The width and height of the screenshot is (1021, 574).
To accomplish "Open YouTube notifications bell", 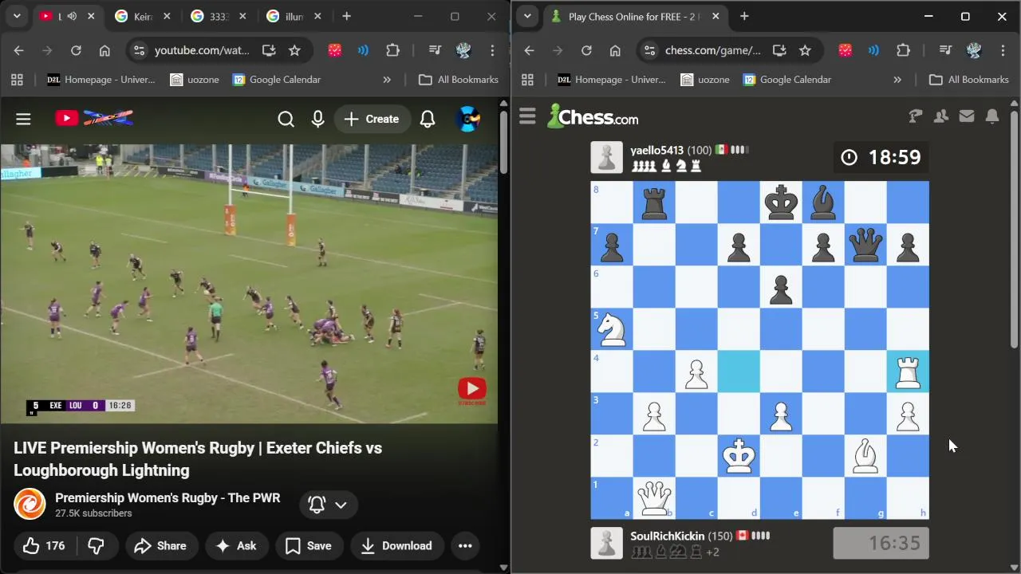I will click(428, 119).
